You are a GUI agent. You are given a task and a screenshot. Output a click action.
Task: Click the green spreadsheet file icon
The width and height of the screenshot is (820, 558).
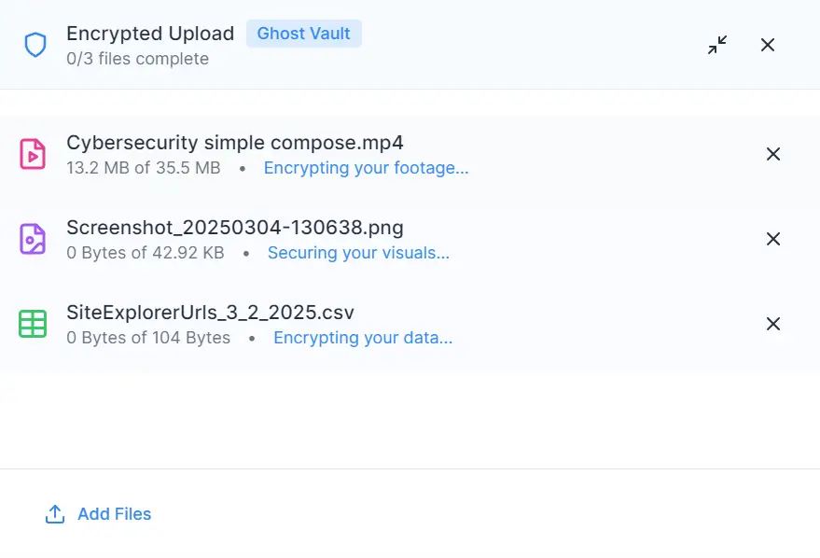tap(33, 324)
